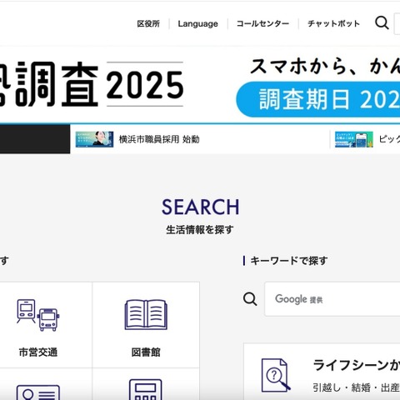Focus the Google 提供 keyword search field
Screen dimensions: 400x400
tap(332, 299)
